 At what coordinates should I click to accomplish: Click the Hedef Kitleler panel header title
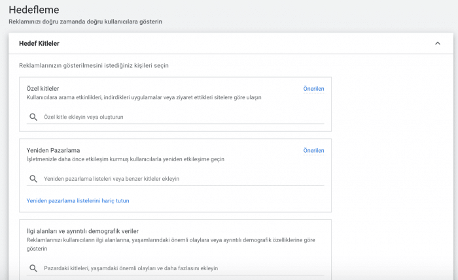coord(40,44)
